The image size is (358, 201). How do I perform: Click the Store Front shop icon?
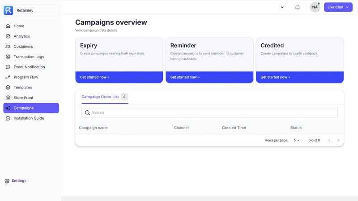(8, 98)
